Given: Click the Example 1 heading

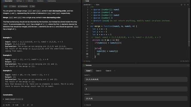Looking at the screenshot, I should pos(7,38).
